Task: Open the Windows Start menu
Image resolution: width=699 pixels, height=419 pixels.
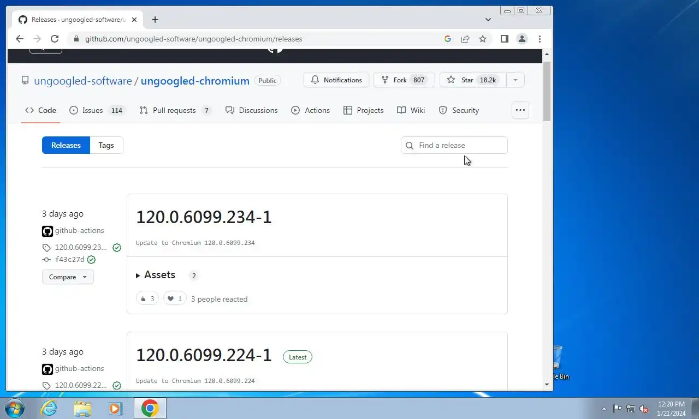Action: pyautogui.click(x=14, y=408)
